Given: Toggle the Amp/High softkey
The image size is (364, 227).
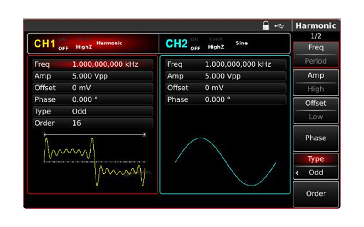Looking at the screenshot, I should pos(315,82).
